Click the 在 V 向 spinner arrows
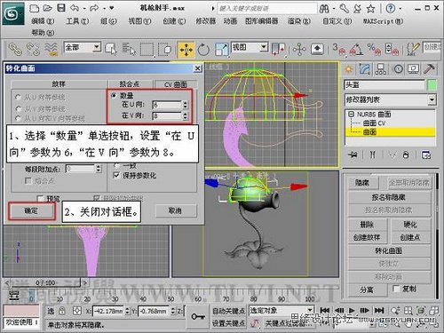 click(186, 115)
